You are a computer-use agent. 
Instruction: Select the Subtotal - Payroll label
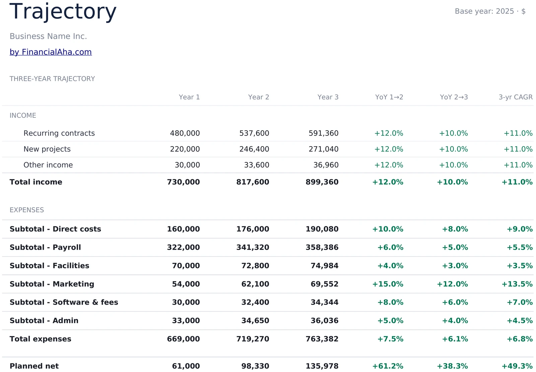(45, 247)
